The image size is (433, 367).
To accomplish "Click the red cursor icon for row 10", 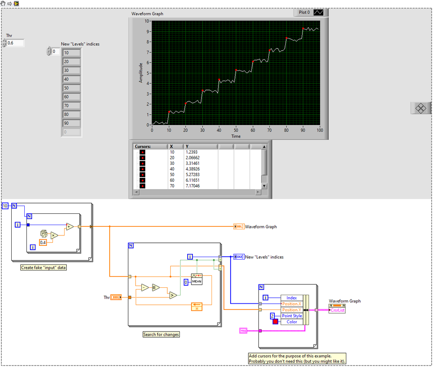I will (x=142, y=152).
